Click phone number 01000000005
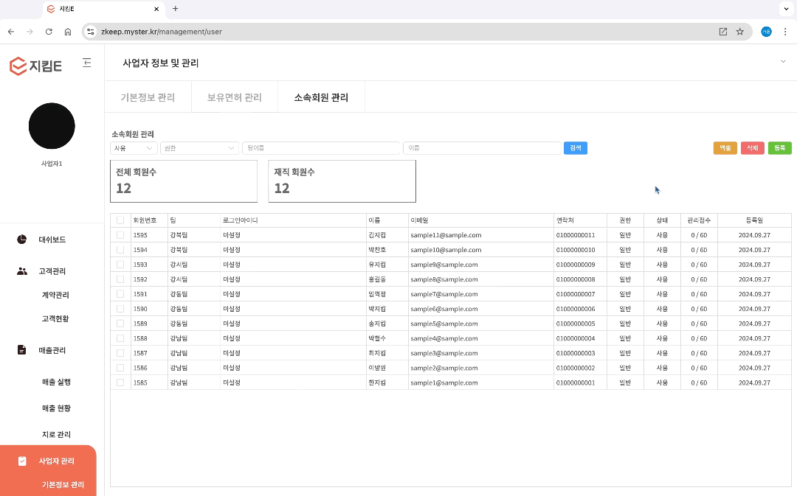Image resolution: width=797 pixels, height=496 pixels. [576, 324]
